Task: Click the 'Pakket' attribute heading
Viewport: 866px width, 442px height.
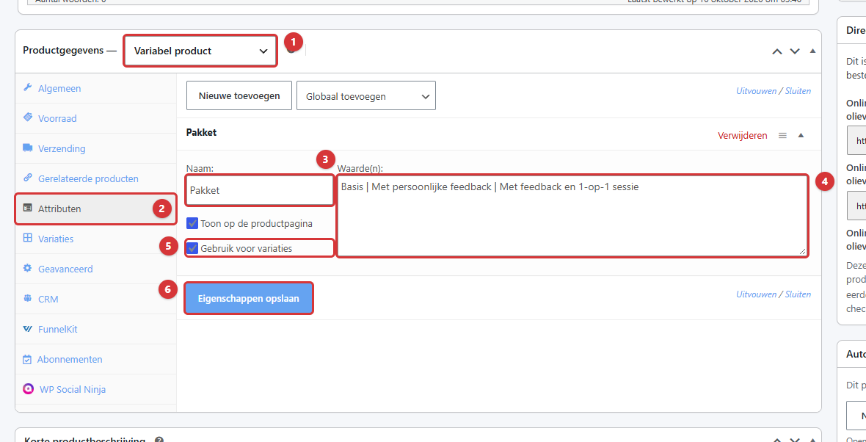Action: [x=202, y=133]
